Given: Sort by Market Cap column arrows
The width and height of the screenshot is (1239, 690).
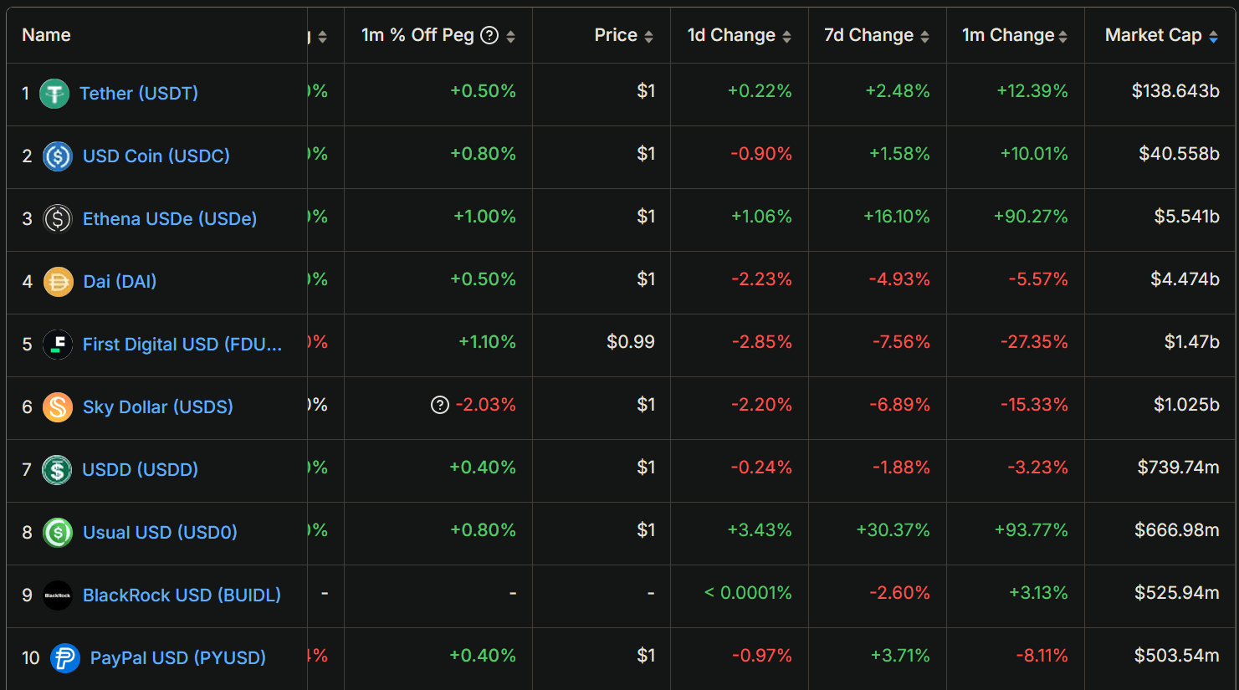Looking at the screenshot, I should [x=1213, y=36].
